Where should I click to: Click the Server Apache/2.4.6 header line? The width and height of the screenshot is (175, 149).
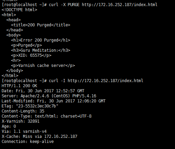tap(49, 96)
